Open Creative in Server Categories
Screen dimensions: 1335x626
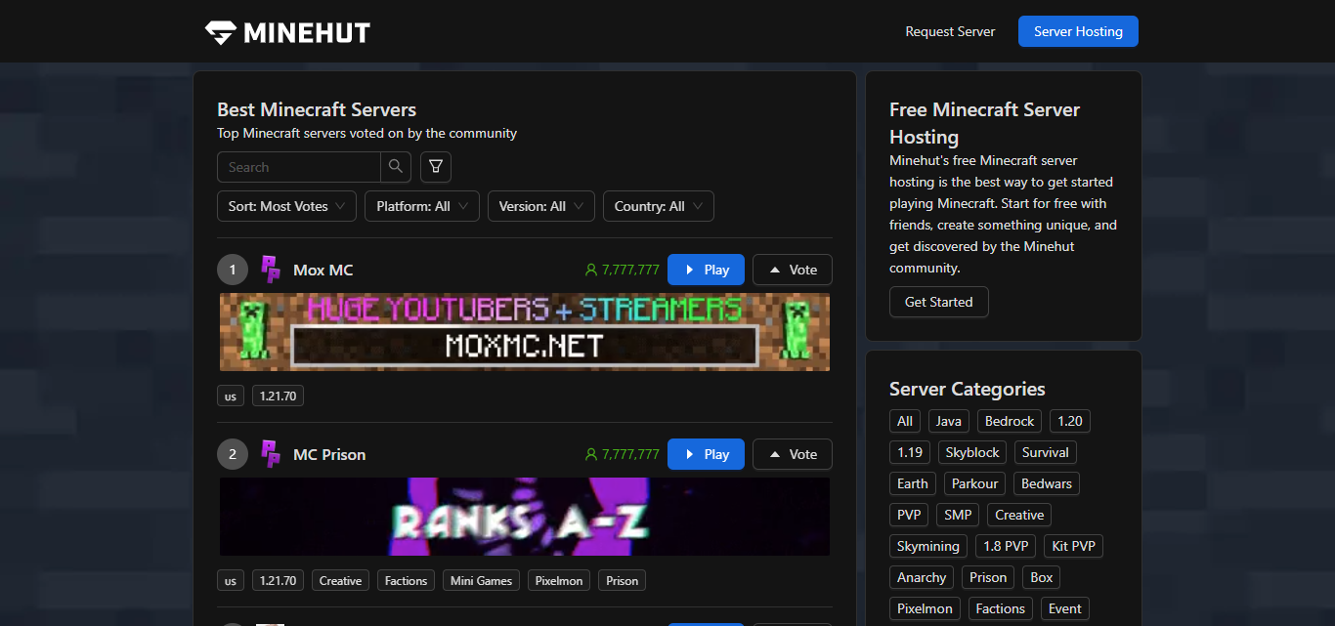[1019, 515]
